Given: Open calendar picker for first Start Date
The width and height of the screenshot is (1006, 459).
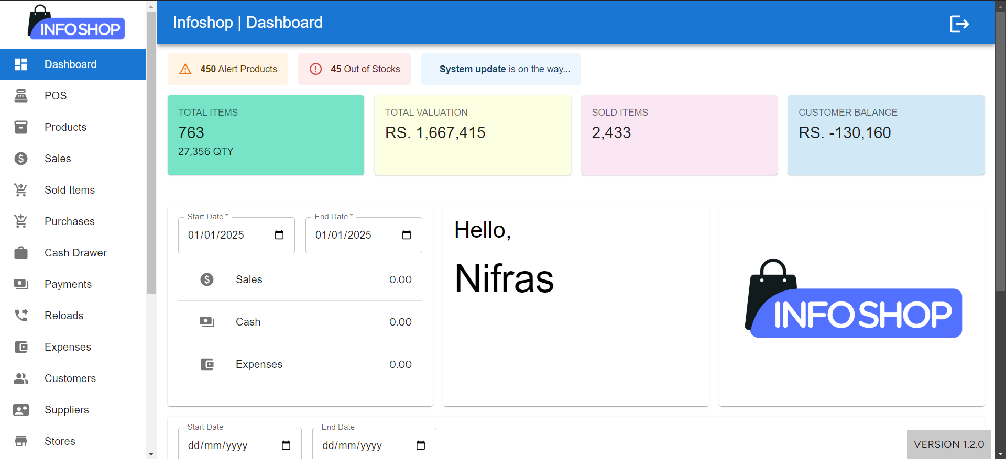Looking at the screenshot, I should point(279,235).
